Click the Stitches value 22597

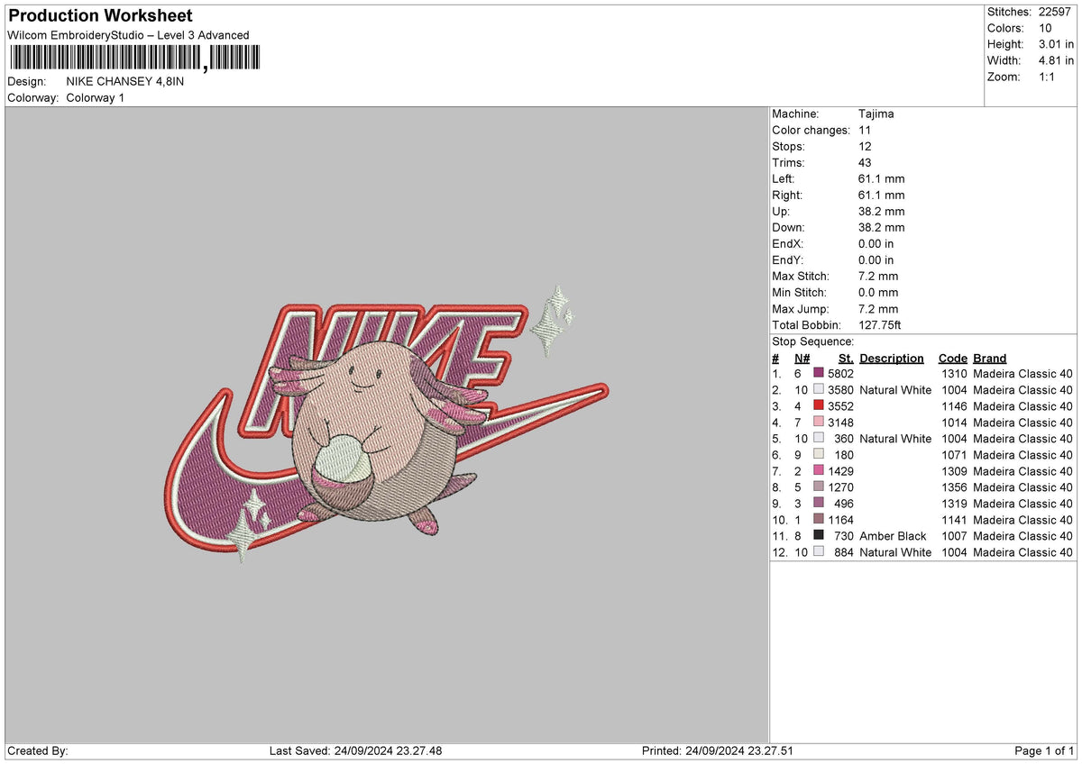(x=1057, y=12)
